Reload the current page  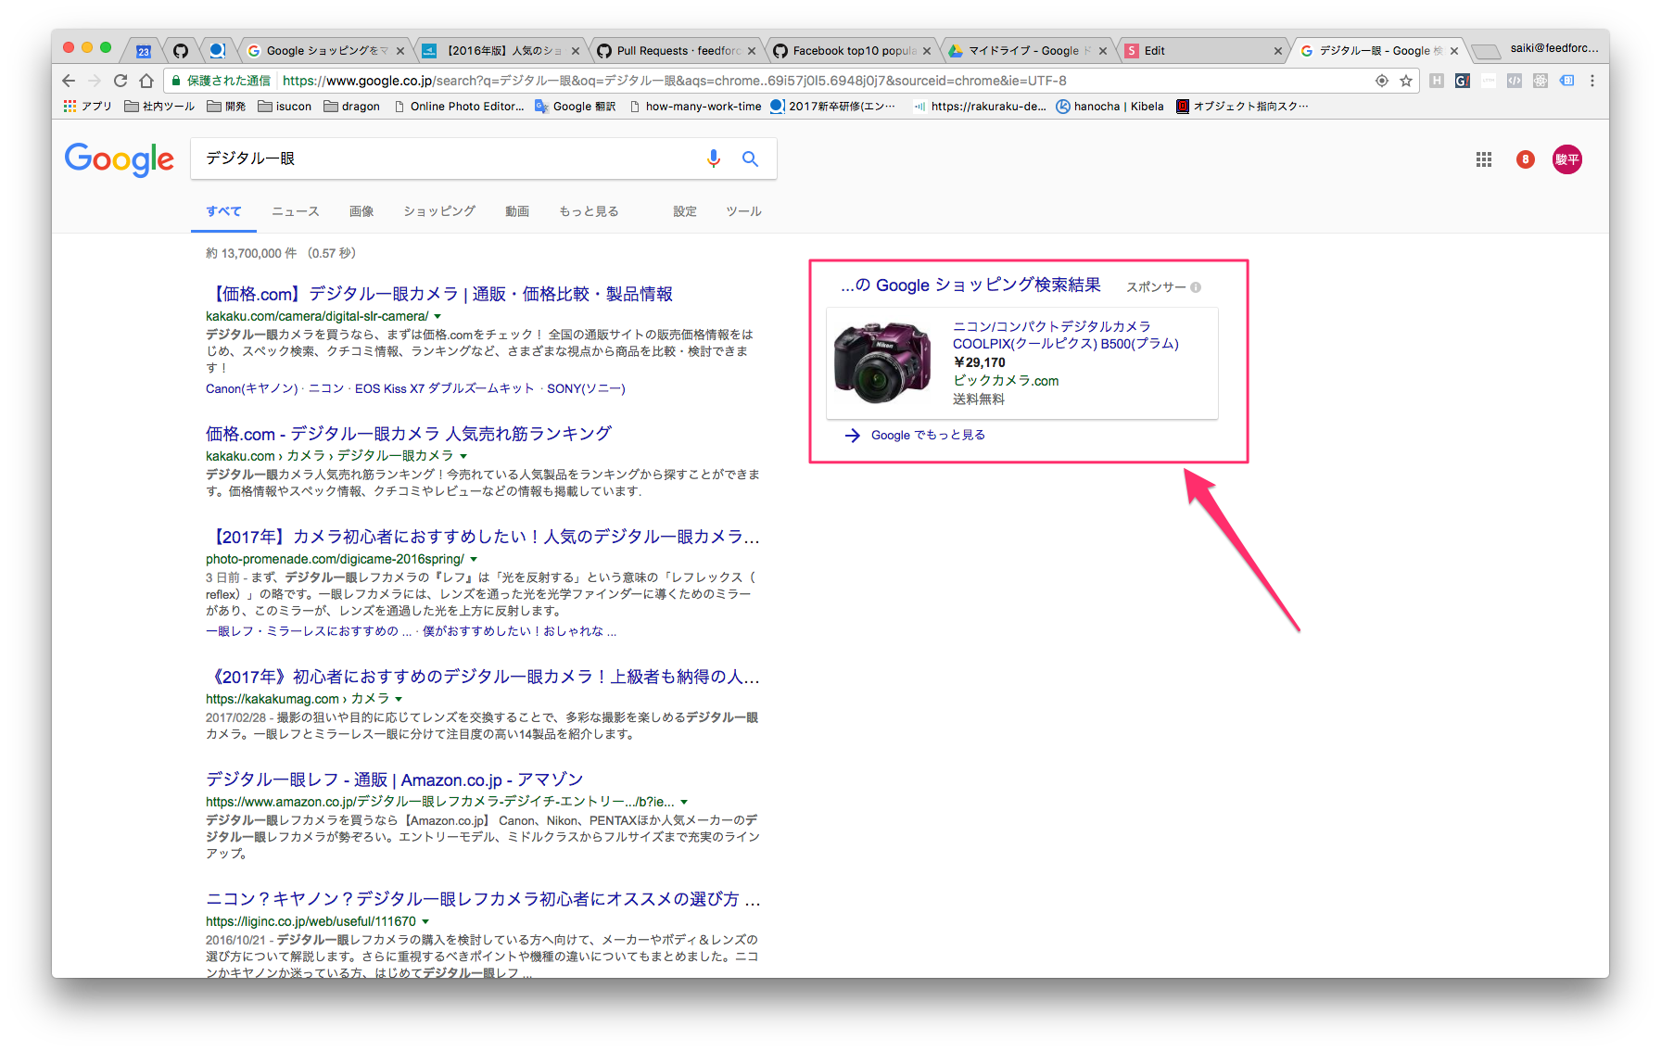[x=120, y=81]
